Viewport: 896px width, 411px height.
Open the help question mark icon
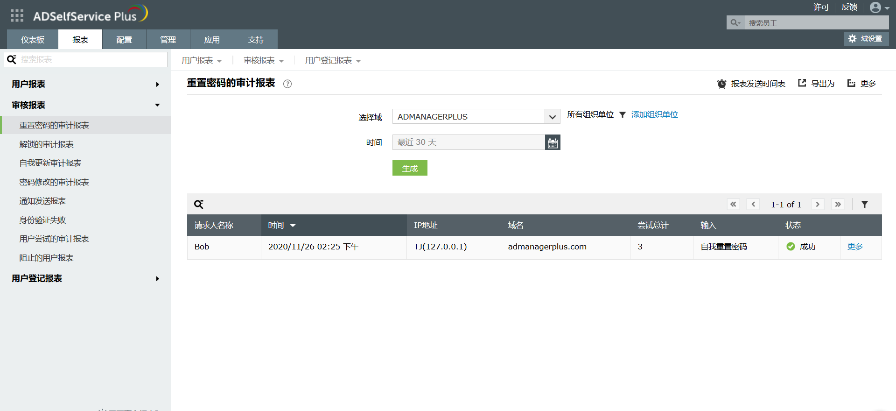[x=287, y=84]
